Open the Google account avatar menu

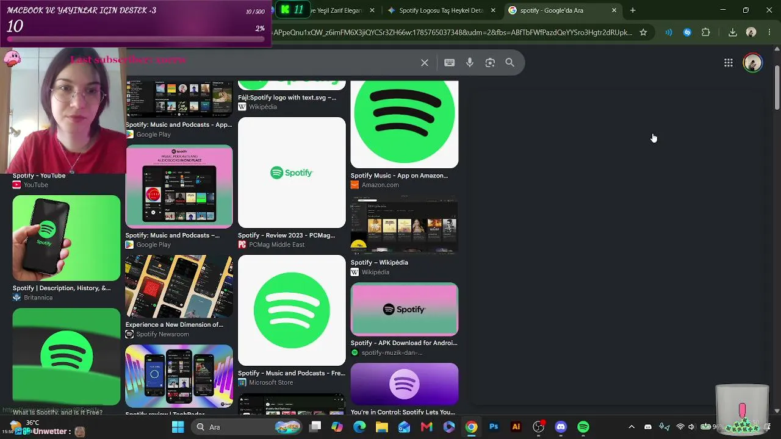click(753, 63)
